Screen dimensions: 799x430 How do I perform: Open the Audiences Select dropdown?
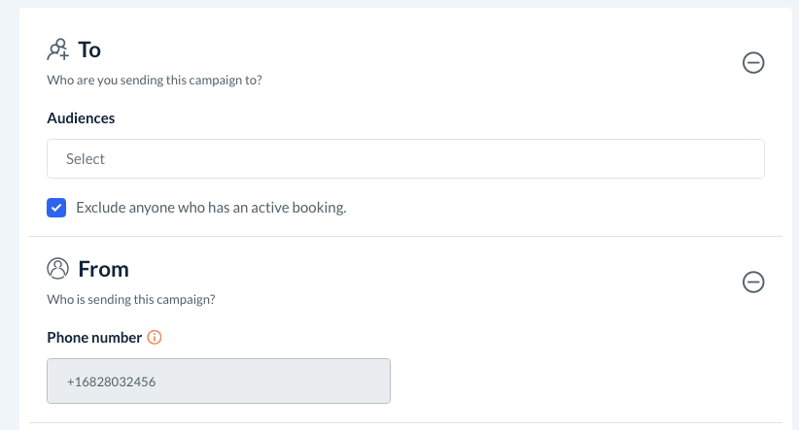pos(405,159)
